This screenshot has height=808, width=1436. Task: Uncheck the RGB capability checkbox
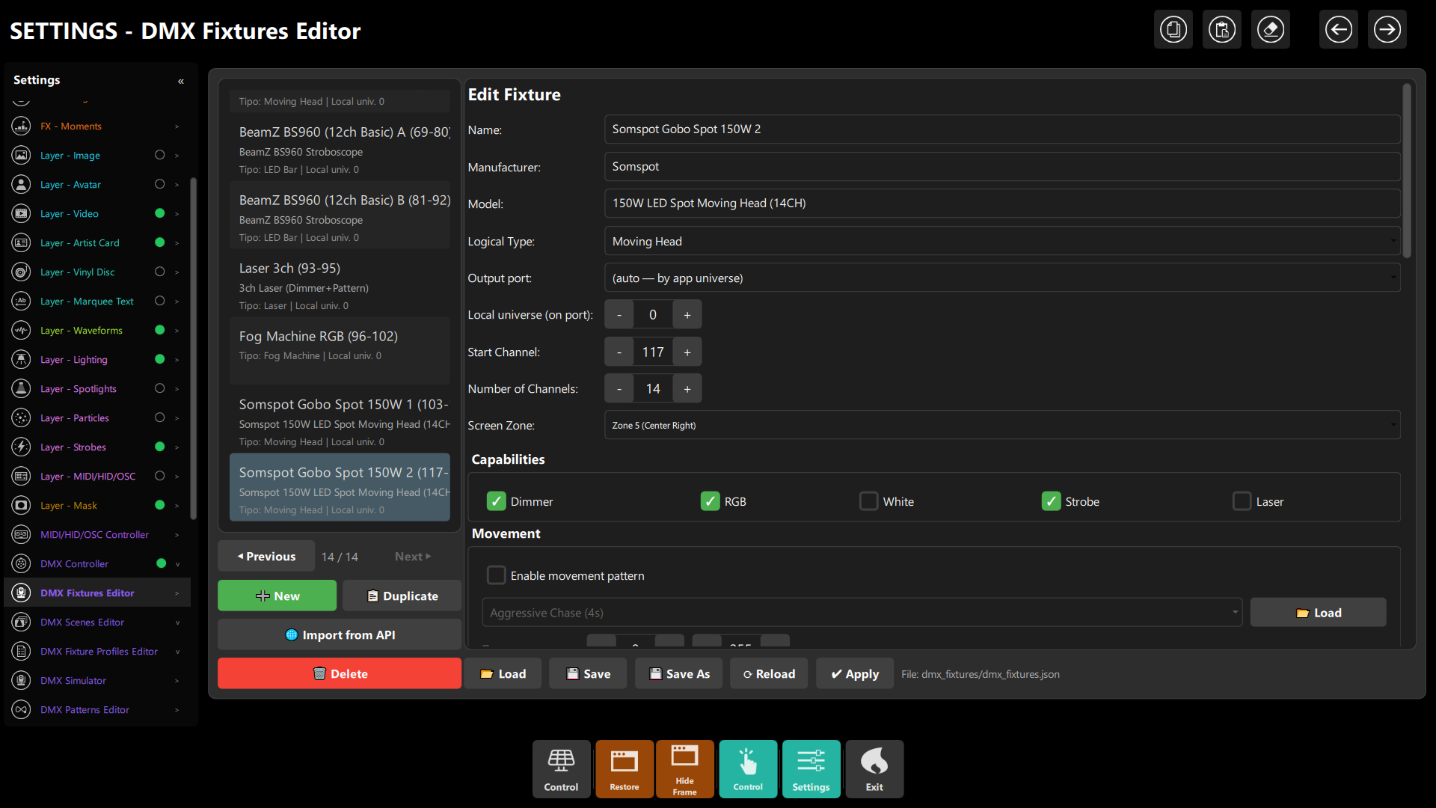pos(710,501)
